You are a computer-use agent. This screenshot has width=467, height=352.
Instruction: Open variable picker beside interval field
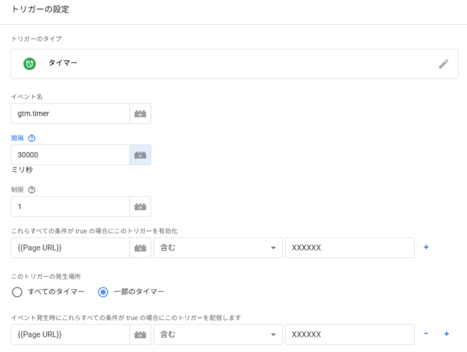click(140, 155)
